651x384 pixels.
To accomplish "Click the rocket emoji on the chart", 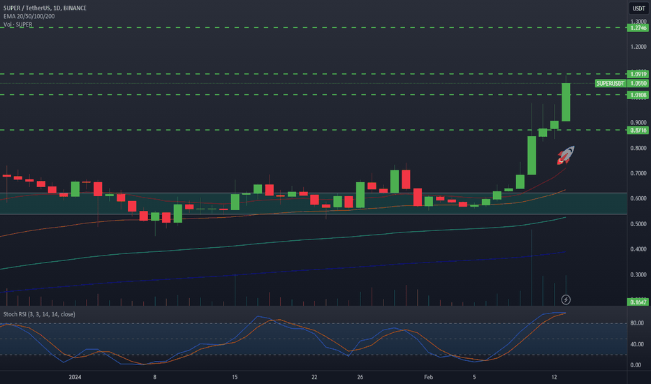I will click(x=566, y=155).
